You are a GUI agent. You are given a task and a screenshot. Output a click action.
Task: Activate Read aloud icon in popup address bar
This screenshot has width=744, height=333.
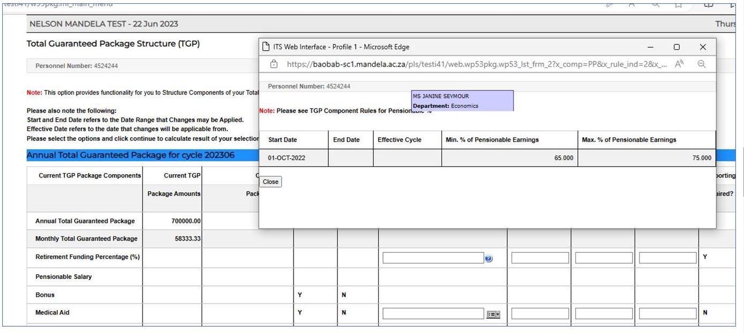pyautogui.click(x=679, y=64)
